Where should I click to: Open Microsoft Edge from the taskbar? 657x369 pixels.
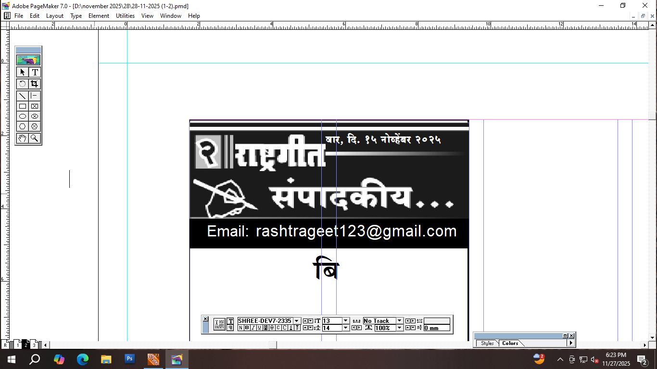(x=83, y=359)
